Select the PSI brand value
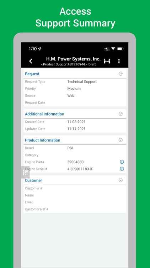The width and height of the screenshot is (150, 268). (x=70, y=148)
